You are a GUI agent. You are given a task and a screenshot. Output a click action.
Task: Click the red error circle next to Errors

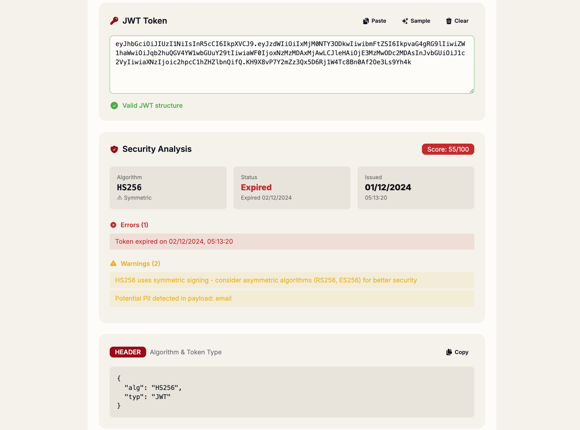113,225
